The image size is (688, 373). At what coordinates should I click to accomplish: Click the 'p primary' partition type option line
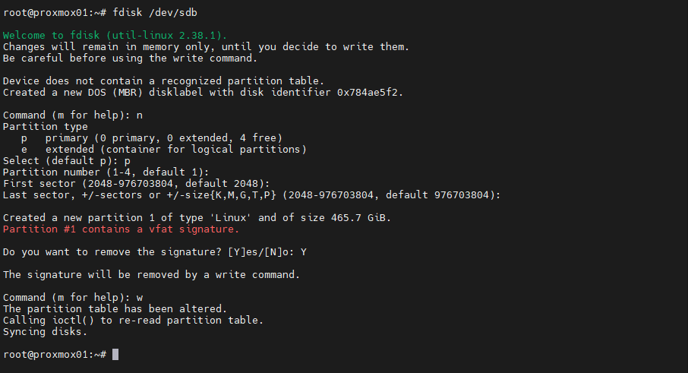151,138
